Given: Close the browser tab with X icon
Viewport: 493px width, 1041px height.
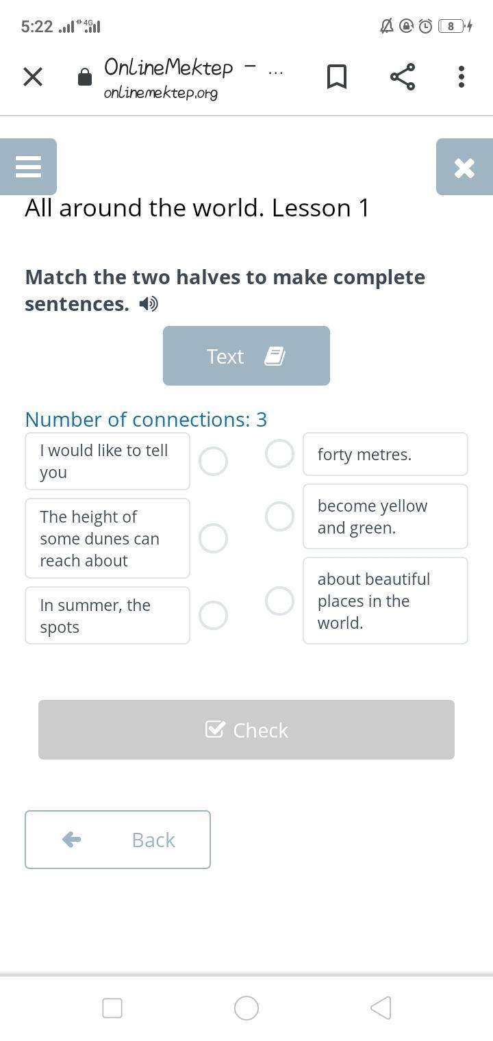Looking at the screenshot, I should 33,77.
